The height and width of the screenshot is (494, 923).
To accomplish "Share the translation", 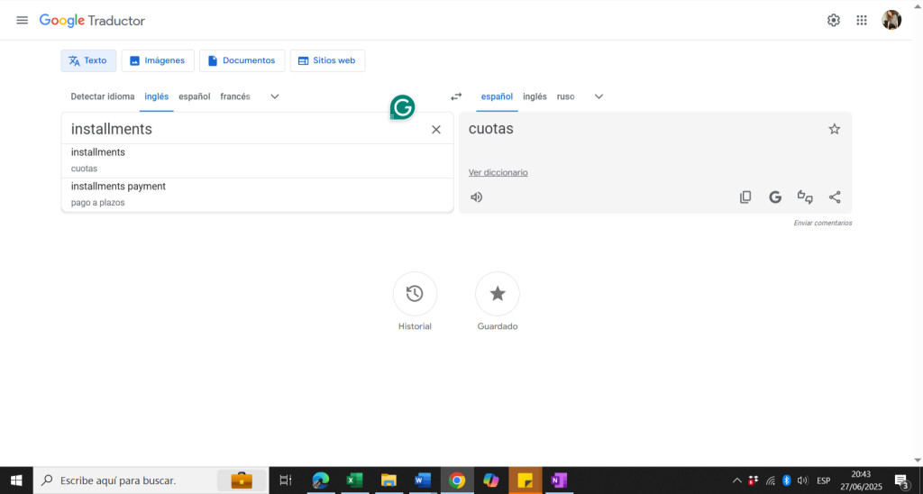I will point(835,197).
